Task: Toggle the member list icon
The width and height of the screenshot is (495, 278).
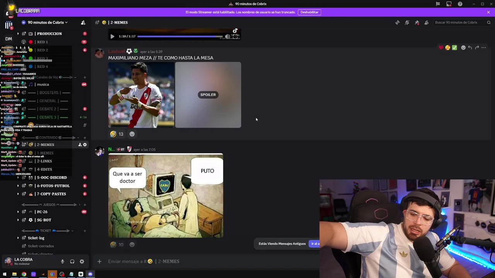Action: (x=427, y=22)
